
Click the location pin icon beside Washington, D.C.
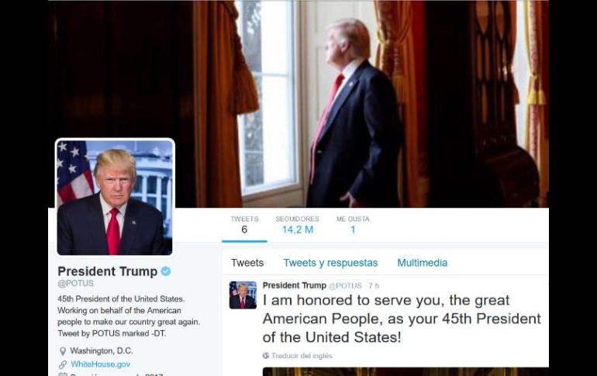(x=63, y=351)
